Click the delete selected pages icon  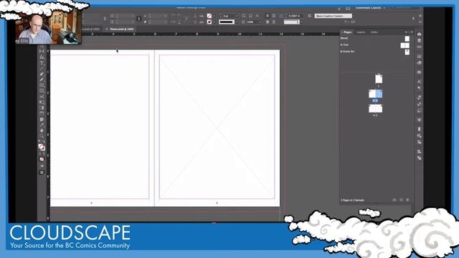pyautogui.click(x=407, y=200)
